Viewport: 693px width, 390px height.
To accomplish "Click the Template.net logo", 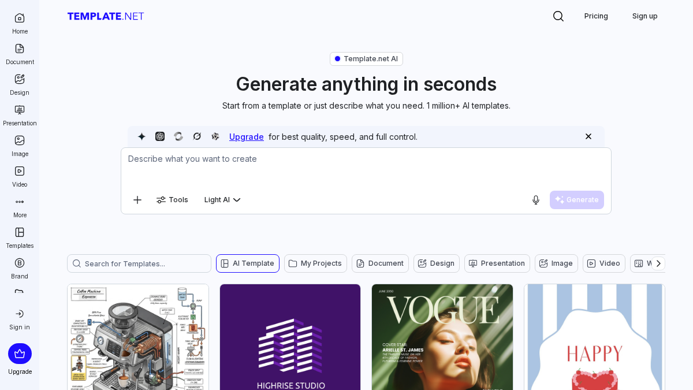I will coord(106,16).
